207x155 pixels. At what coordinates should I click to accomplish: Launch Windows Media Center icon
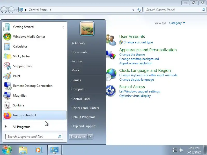(x=7, y=37)
